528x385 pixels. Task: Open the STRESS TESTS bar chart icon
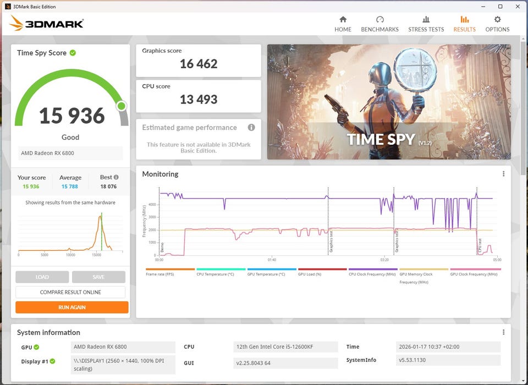pos(426,19)
